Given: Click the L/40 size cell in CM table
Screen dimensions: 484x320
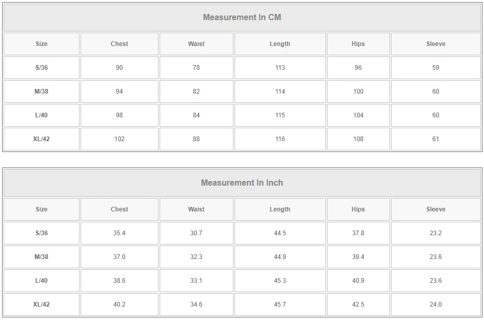Looking at the screenshot, I should (41, 115).
